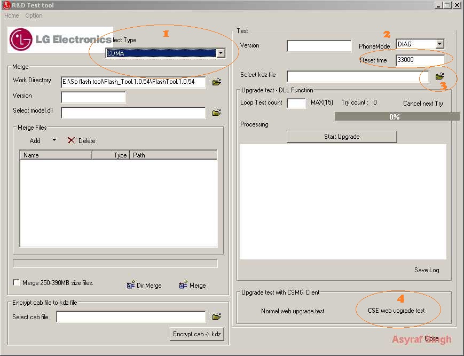Open the Home menu

pyautogui.click(x=12, y=15)
